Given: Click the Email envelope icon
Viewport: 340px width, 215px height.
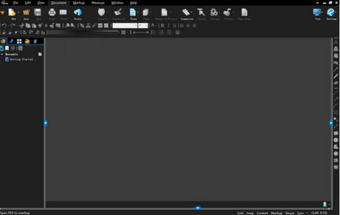Looking at the screenshot, I should click(63, 13).
